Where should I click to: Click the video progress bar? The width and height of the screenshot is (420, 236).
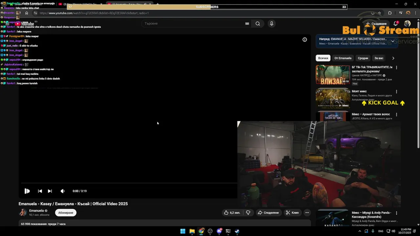pos(129,183)
